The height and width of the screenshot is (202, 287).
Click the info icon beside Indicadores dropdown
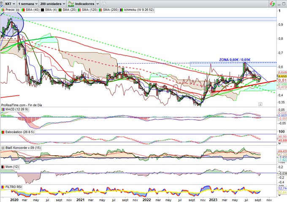[x=103, y=4]
